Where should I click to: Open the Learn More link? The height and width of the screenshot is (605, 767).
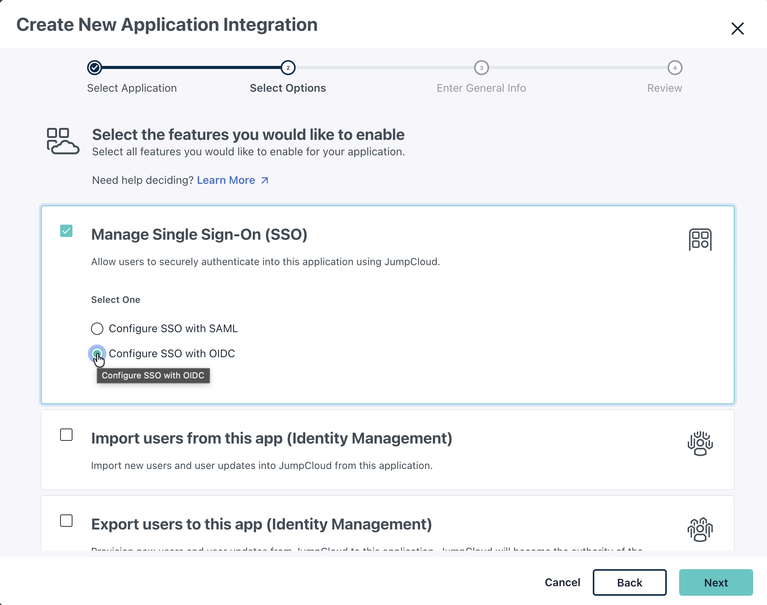(226, 180)
